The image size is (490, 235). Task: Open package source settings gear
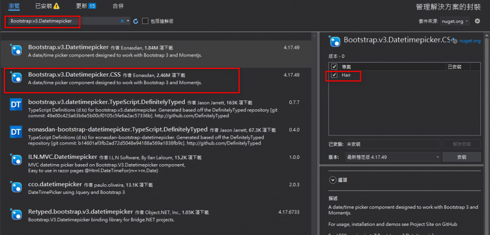(x=477, y=21)
